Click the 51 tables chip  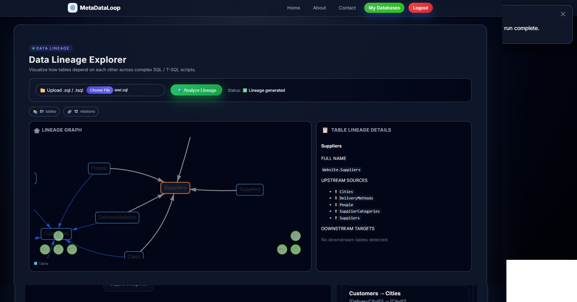point(44,111)
